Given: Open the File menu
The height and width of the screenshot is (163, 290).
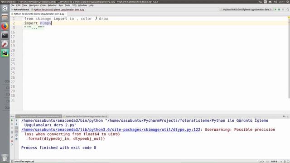Looking at the screenshot, I should coord(12,5).
